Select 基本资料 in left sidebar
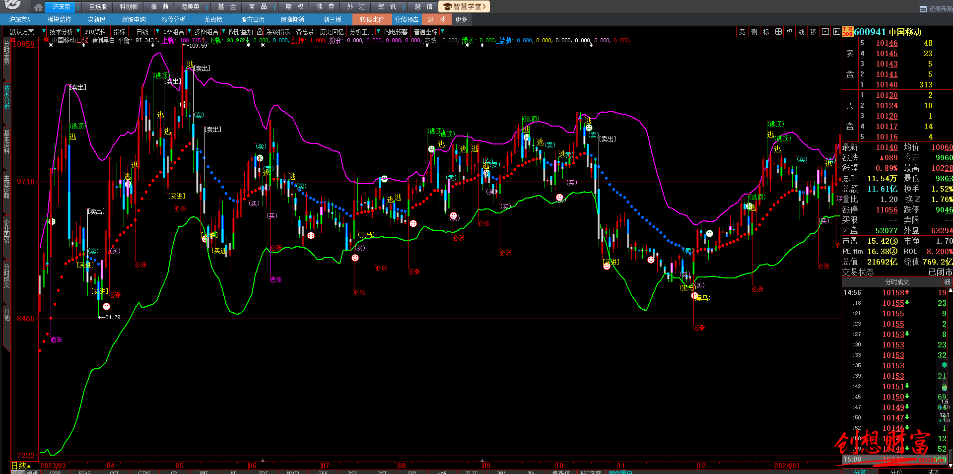The width and height of the screenshot is (953, 474). click(x=6, y=141)
